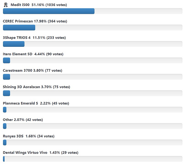Click the Planmeca Emerald S label

(x=36, y=103)
